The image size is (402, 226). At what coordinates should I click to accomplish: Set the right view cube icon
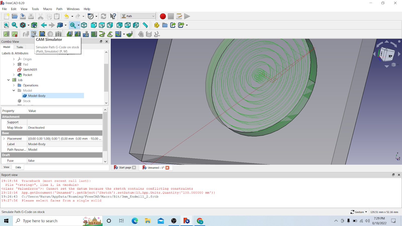tap(110, 25)
